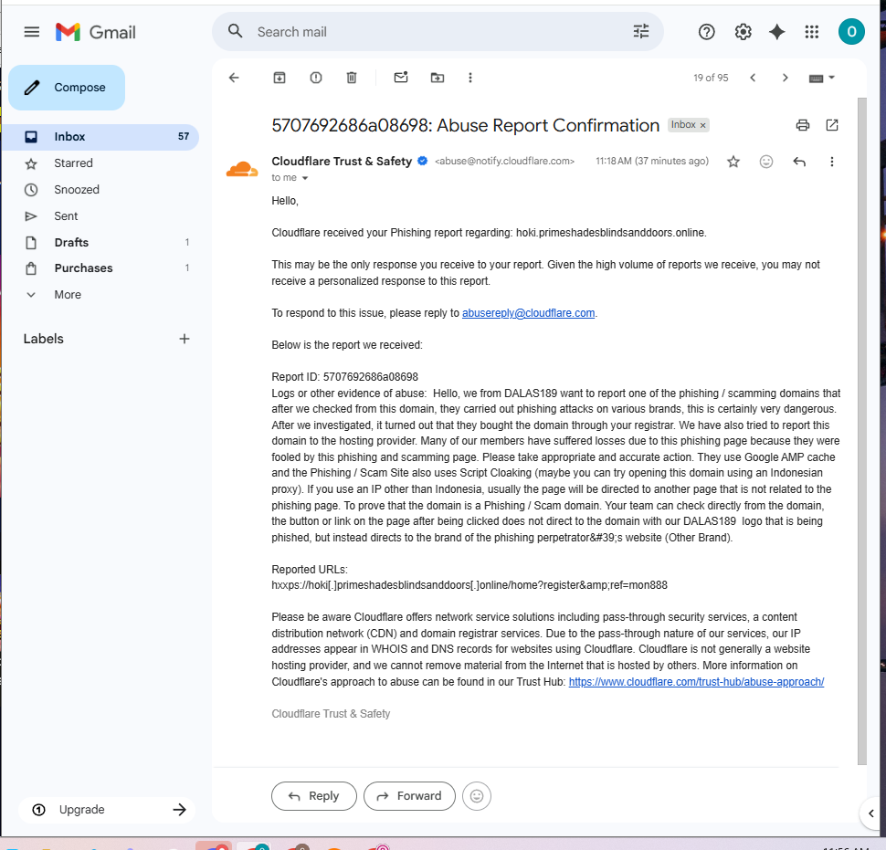The width and height of the screenshot is (886, 850).
Task: Open the input tools dropdown
Action: coord(821,78)
